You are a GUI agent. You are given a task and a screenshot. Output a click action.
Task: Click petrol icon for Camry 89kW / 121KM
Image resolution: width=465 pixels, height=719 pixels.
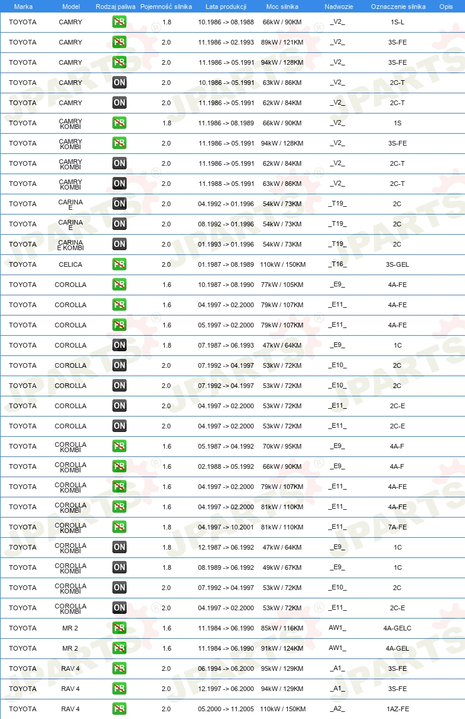click(120, 42)
